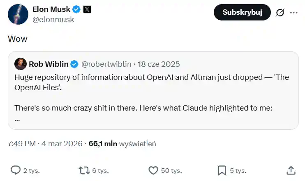Click the 18 cze 2025 quoted date
The height and width of the screenshot is (181, 305).
pos(159,64)
